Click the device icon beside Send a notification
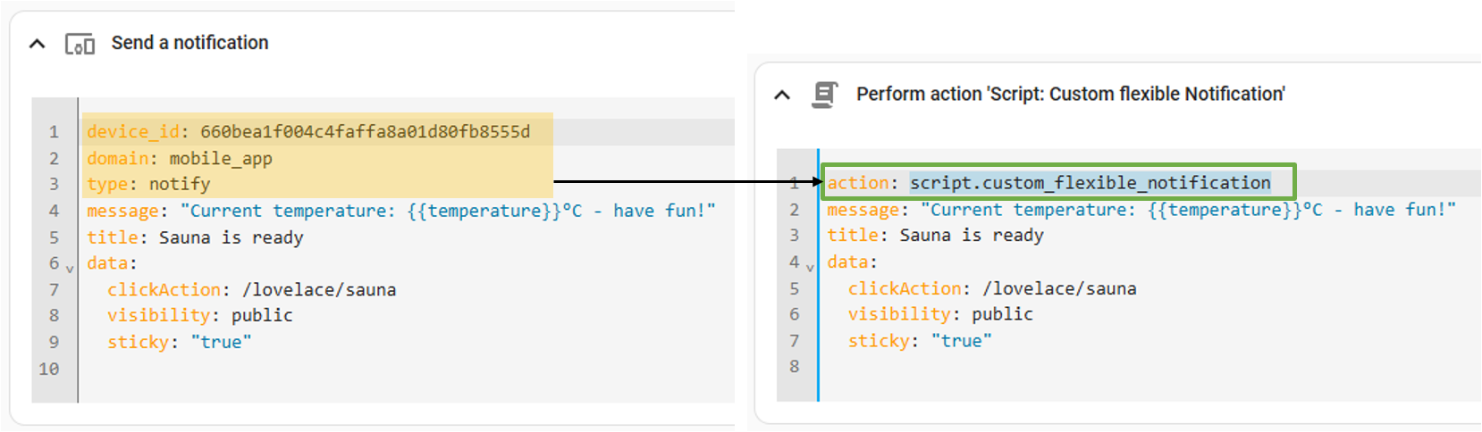The height and width of the screenshot is (432, 1482). click(x=80, y=44)
